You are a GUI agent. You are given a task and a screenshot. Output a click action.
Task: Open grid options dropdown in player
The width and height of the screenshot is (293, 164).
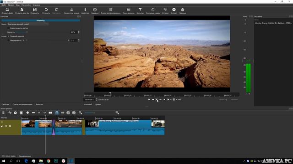(x=176, y=99)
